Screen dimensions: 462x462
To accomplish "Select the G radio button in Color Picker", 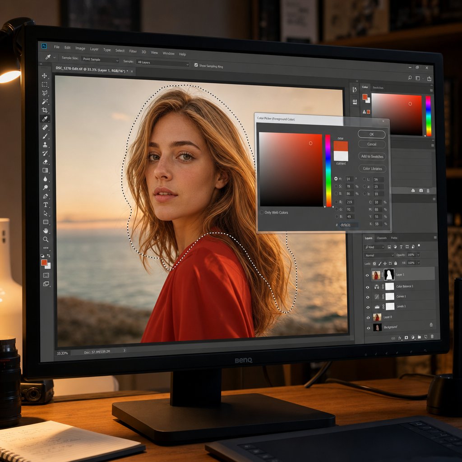I will [x=336, y=209].
